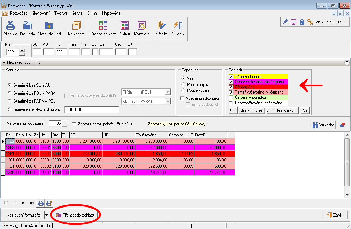Image resolution: width=351 pixels, height=229 pixels.
Task: Click the Rok year input field
Action: pyautogui.click(x=12, y=52)
